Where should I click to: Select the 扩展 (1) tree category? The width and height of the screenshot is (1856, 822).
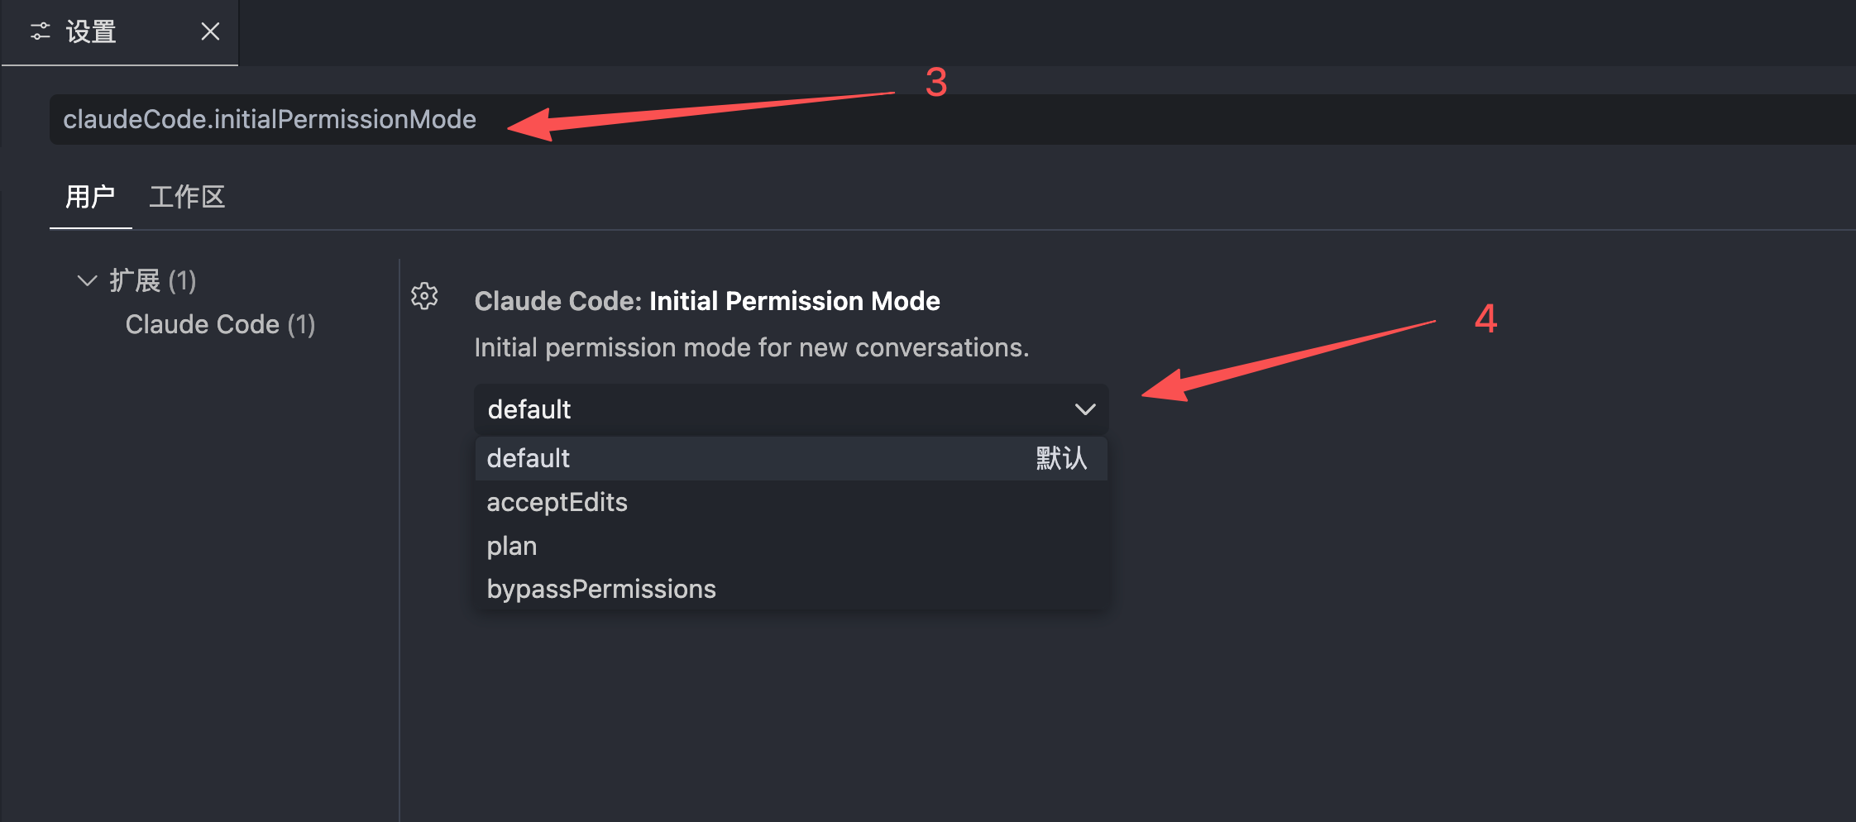153,280
